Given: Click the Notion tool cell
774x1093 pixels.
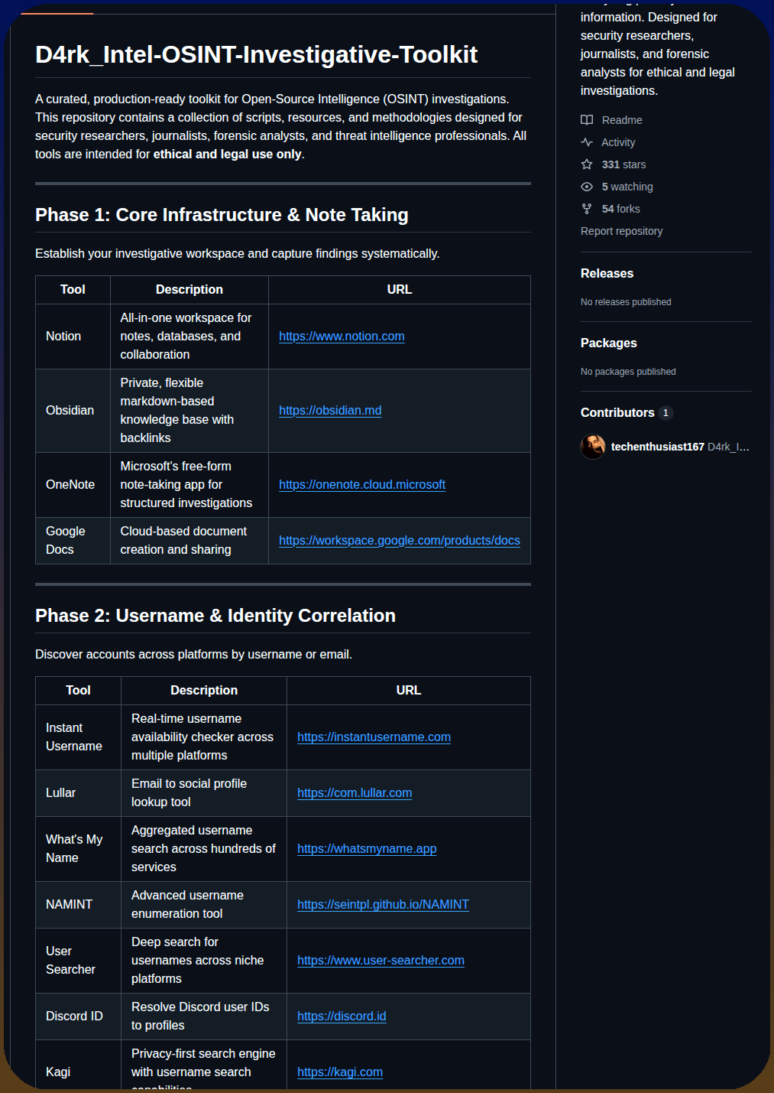Looking at the screenshot, I should (73, 337).
